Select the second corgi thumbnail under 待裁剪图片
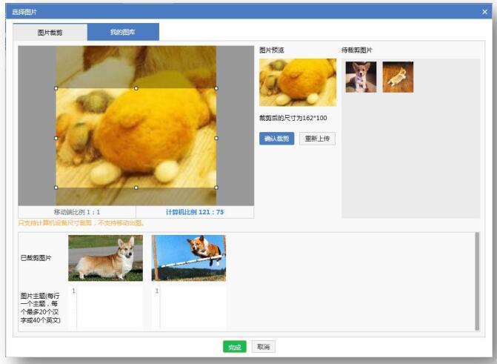Screen dimensions: 497x364 pos(398,77)
